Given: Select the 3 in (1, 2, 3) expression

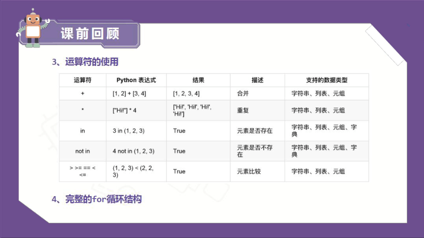Looking at the screenshot, I should [129, 131].
